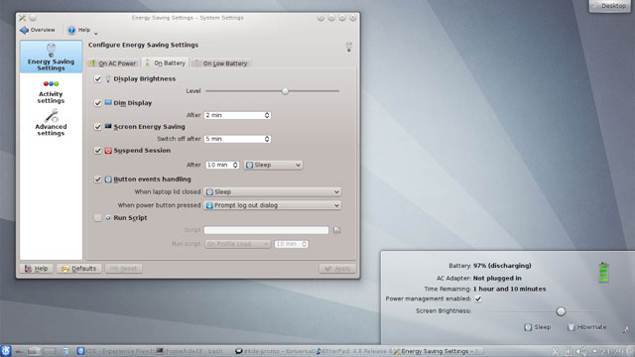The width and height of the screenshot is (635, 357).
Task: Click the volume icon in system tray
Action: (580, 351)
